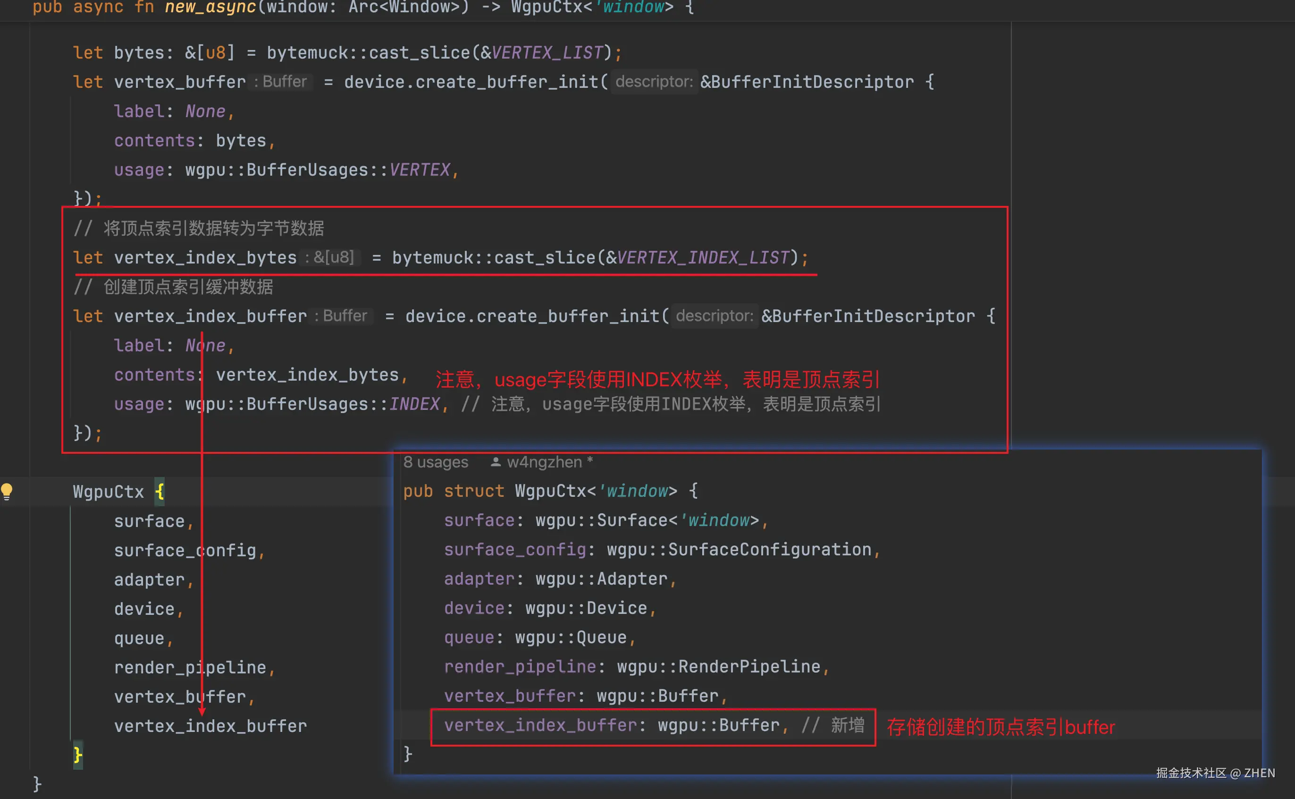1295x799 pixels.
Task: Click the ': Buffer' hint after vertex_index_buffer
Action: (341, 316)
